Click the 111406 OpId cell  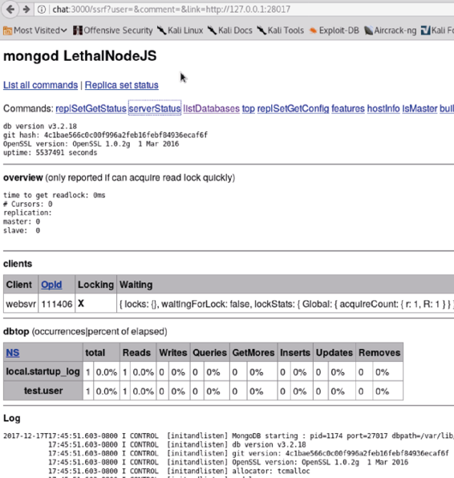coord(57,304)
